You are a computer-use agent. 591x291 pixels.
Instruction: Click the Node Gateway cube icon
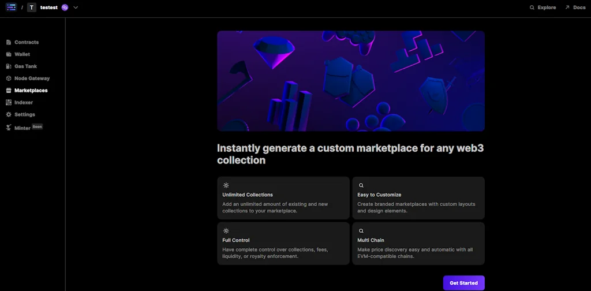9,79
